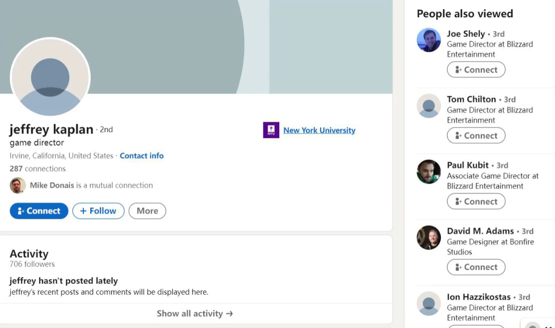Click 'jeffrey hasn't posted lately' text

64,281
